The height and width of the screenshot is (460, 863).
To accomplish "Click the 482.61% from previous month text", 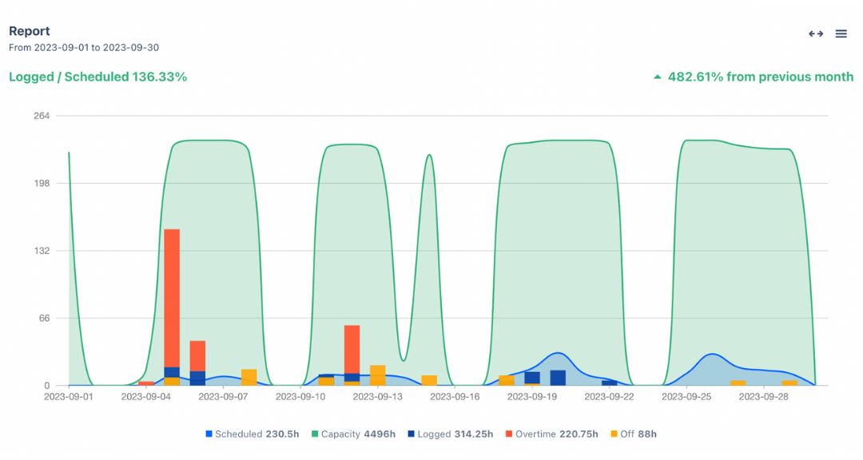I will (760, 77).
